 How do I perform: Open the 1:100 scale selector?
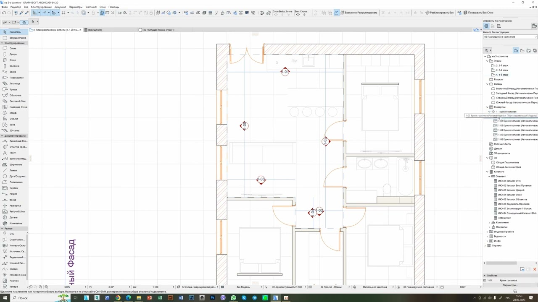155,287
